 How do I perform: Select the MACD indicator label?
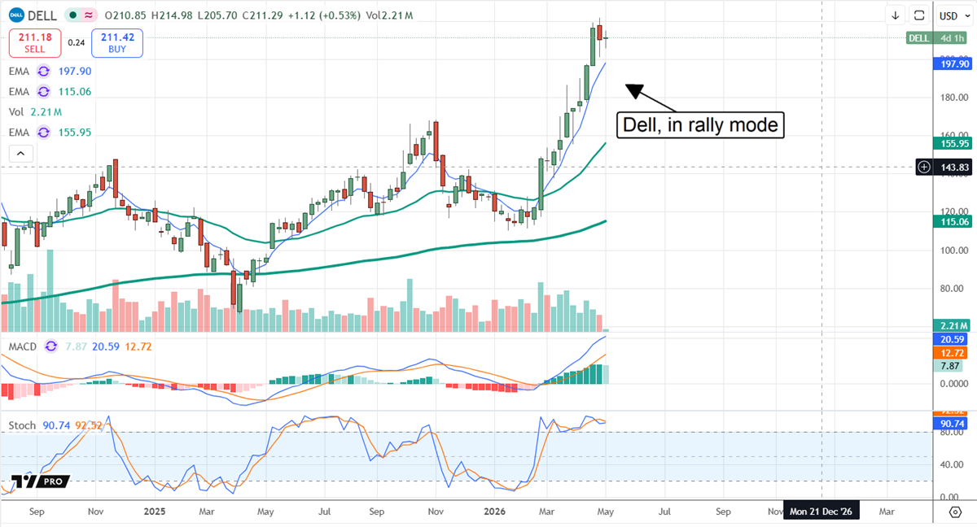[24, 346]
